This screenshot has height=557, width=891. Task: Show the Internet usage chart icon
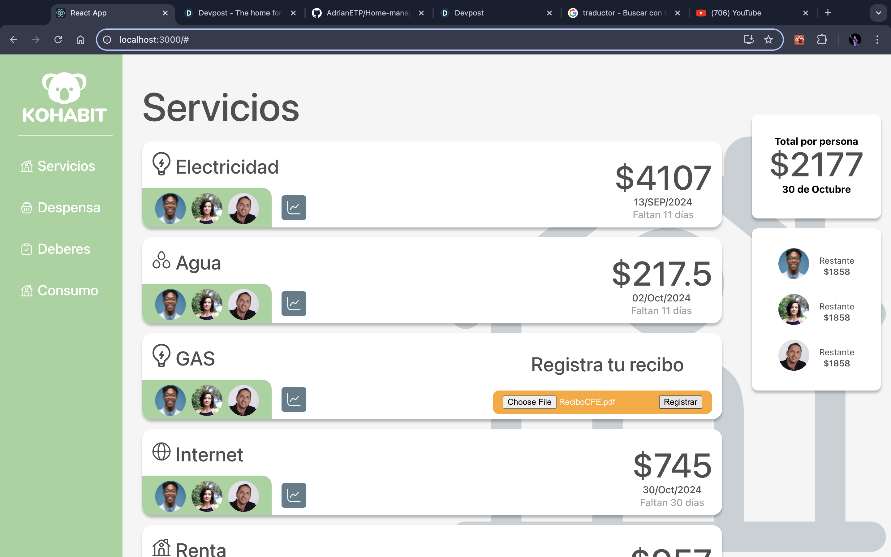293,495
